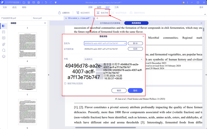The height and width of the screenshot is (129, 207).
Task: Add a new tab with plus icon
Action: [97, 18]
